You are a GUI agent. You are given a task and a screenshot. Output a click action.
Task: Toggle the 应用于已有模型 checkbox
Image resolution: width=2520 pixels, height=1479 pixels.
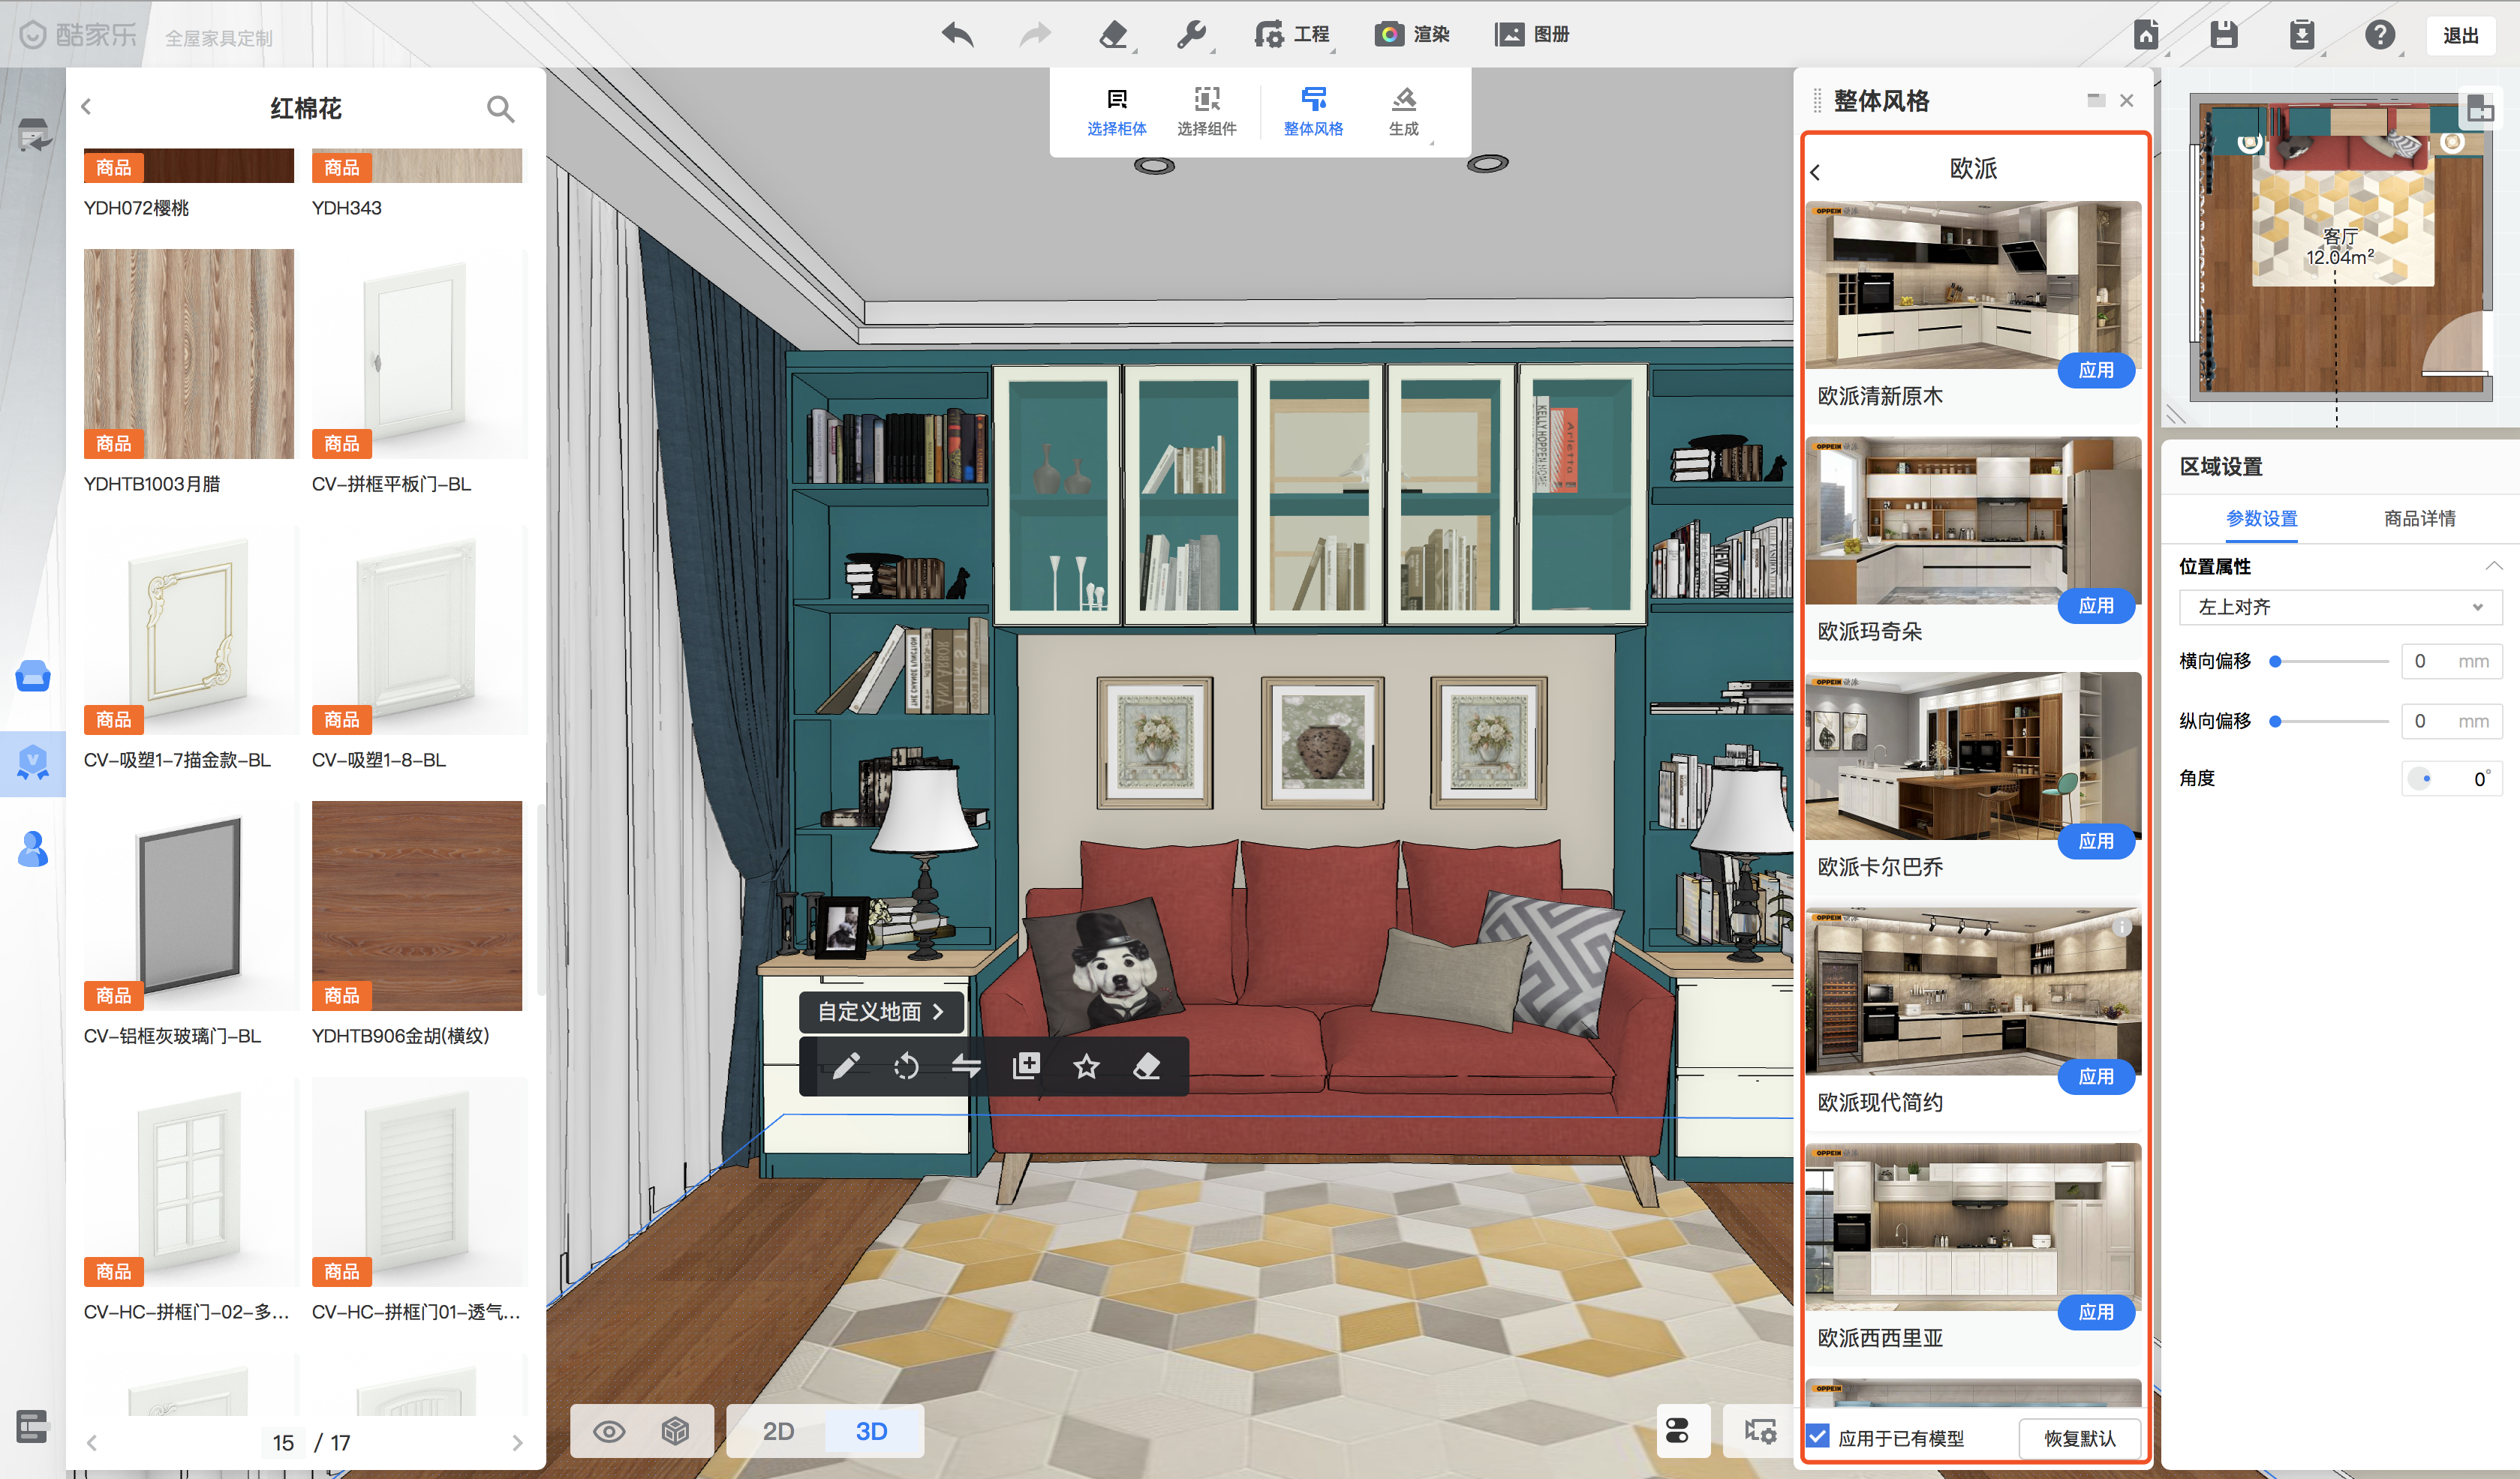coord(1818,1437)
